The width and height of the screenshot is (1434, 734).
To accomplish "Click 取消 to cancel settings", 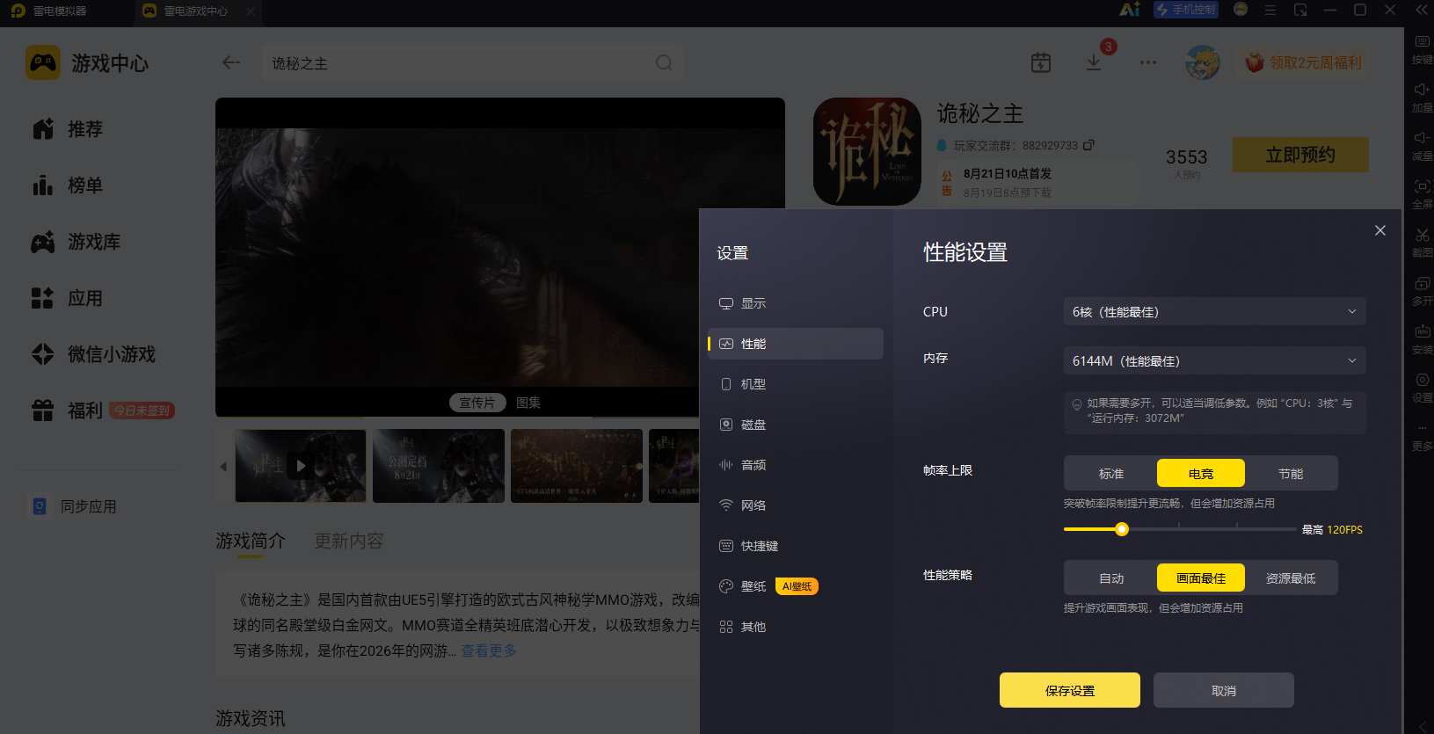I will coord(1224,690).
